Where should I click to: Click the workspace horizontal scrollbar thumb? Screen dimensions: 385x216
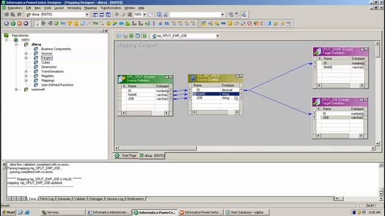158,148
